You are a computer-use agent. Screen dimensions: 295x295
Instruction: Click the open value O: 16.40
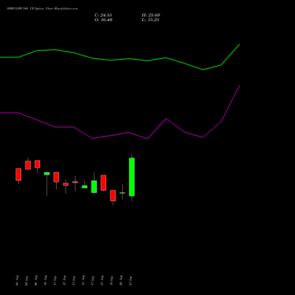103,20
